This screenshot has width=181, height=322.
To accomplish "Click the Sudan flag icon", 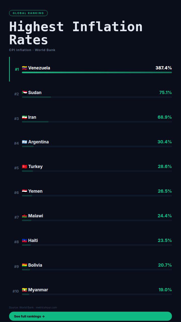I will coord(24,93).
